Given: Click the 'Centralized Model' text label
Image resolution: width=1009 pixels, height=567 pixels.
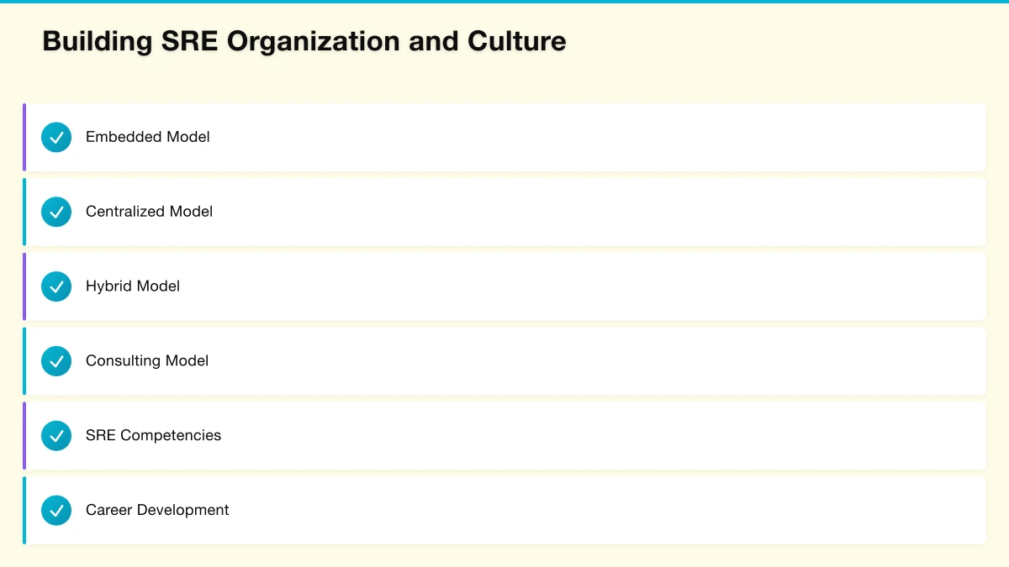Looking at the screenshot, I should pyautogui.click(x=149, y=212).
